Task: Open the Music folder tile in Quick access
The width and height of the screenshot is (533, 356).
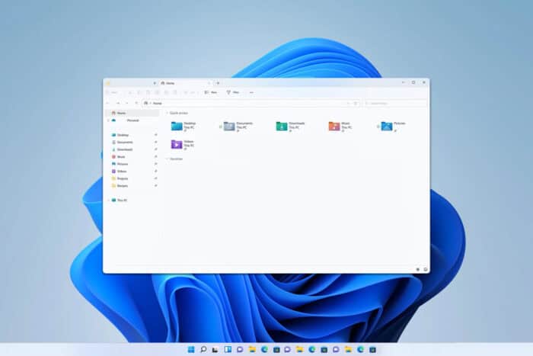Action: click(x=340, y=127)
